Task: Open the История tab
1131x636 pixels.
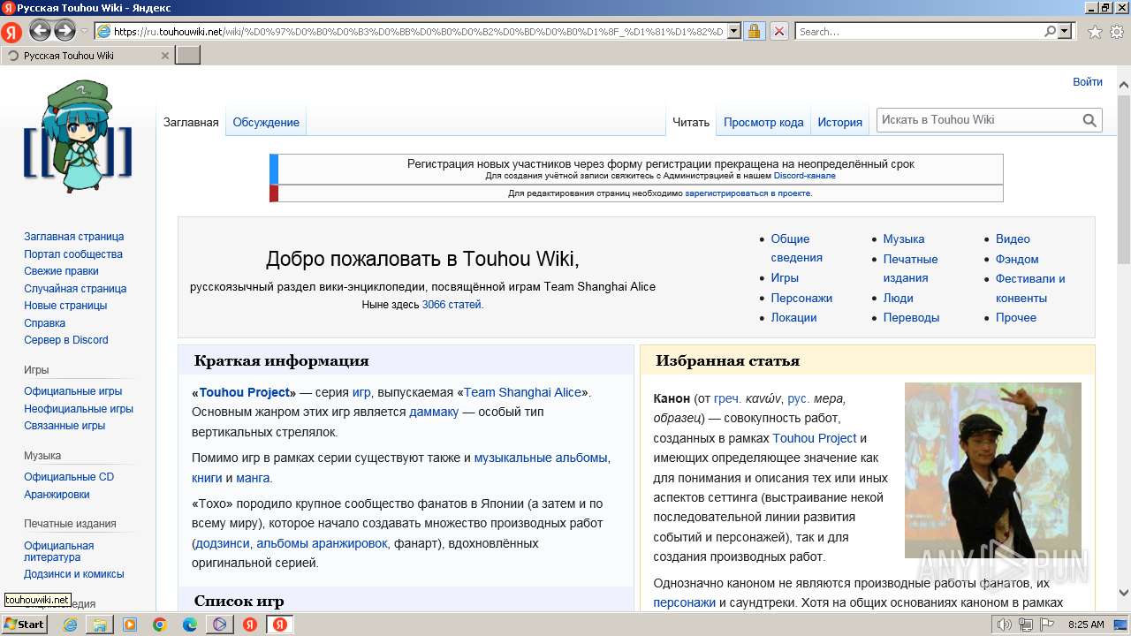Action: coord(839,122)
